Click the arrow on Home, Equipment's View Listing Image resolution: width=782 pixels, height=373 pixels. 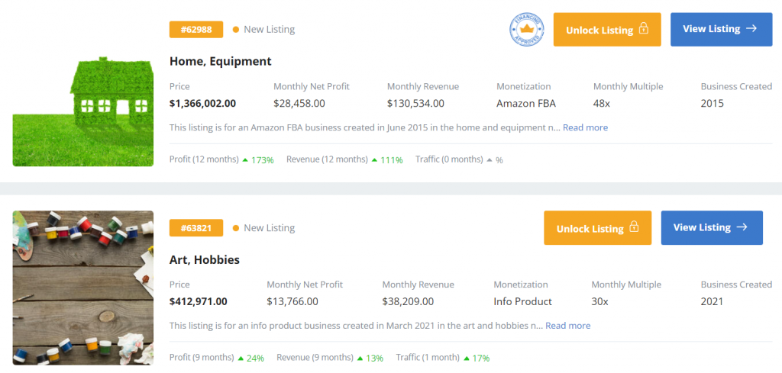point(751,29)
